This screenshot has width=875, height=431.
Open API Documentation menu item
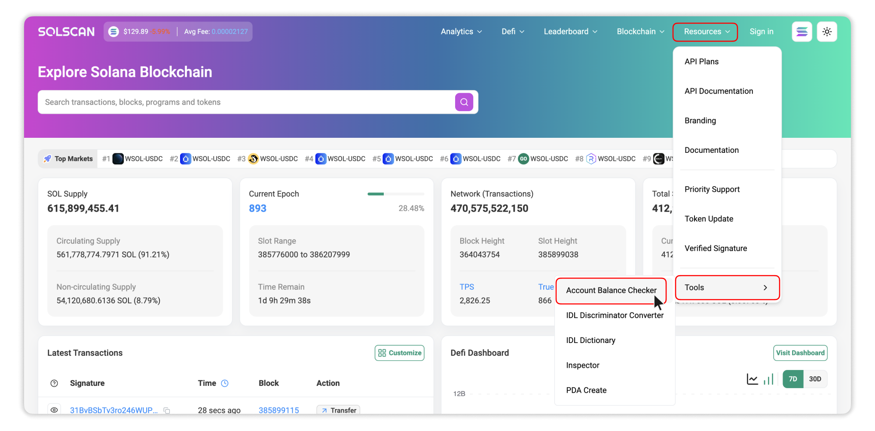coord(719,91)
